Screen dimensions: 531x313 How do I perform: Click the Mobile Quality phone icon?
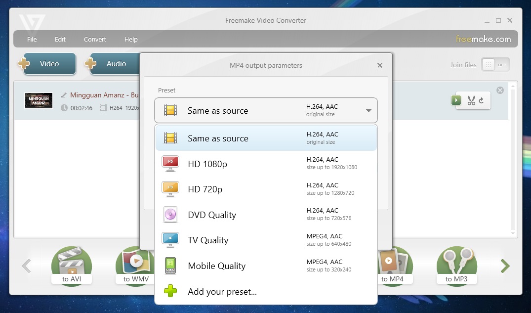170,266
